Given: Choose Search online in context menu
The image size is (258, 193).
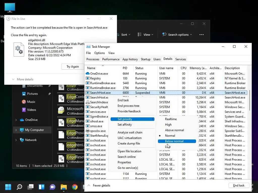Looking at the screenshot, I should [127, 157].
